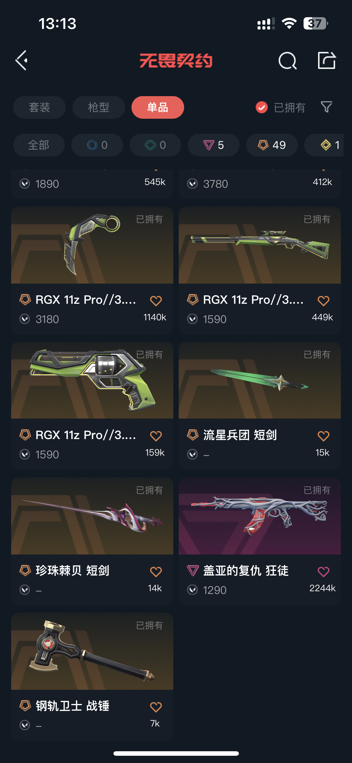Filter by orange tier with 49 items
The height and width of the screenshot is (763, 352).
pos(272,145)
